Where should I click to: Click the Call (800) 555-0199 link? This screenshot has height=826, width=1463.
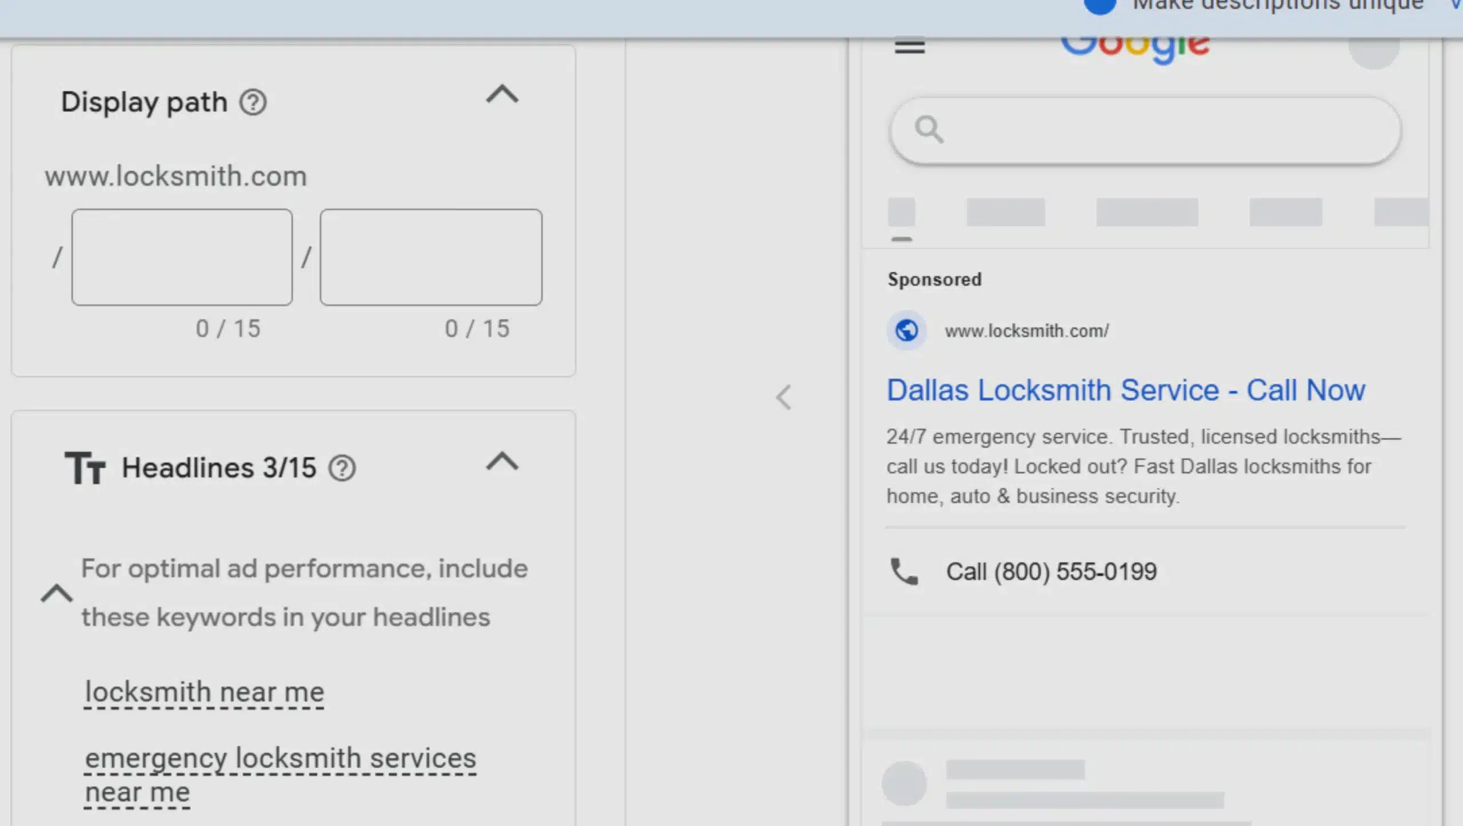point(1053,571)
